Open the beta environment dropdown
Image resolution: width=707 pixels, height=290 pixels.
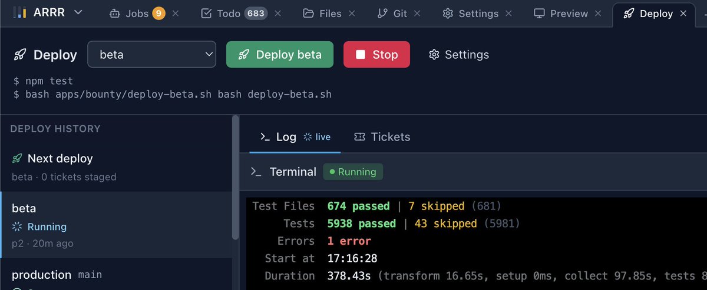tap(152, 55)
